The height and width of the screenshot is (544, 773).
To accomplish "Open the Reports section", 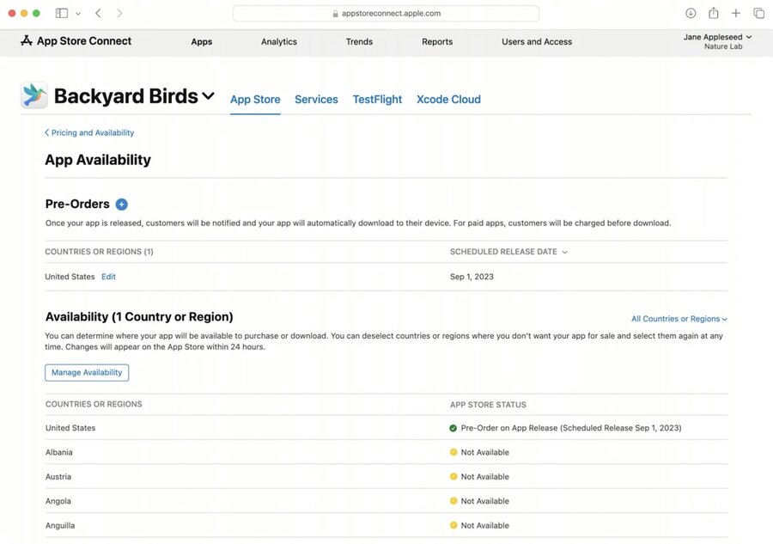I will [437, 42].
